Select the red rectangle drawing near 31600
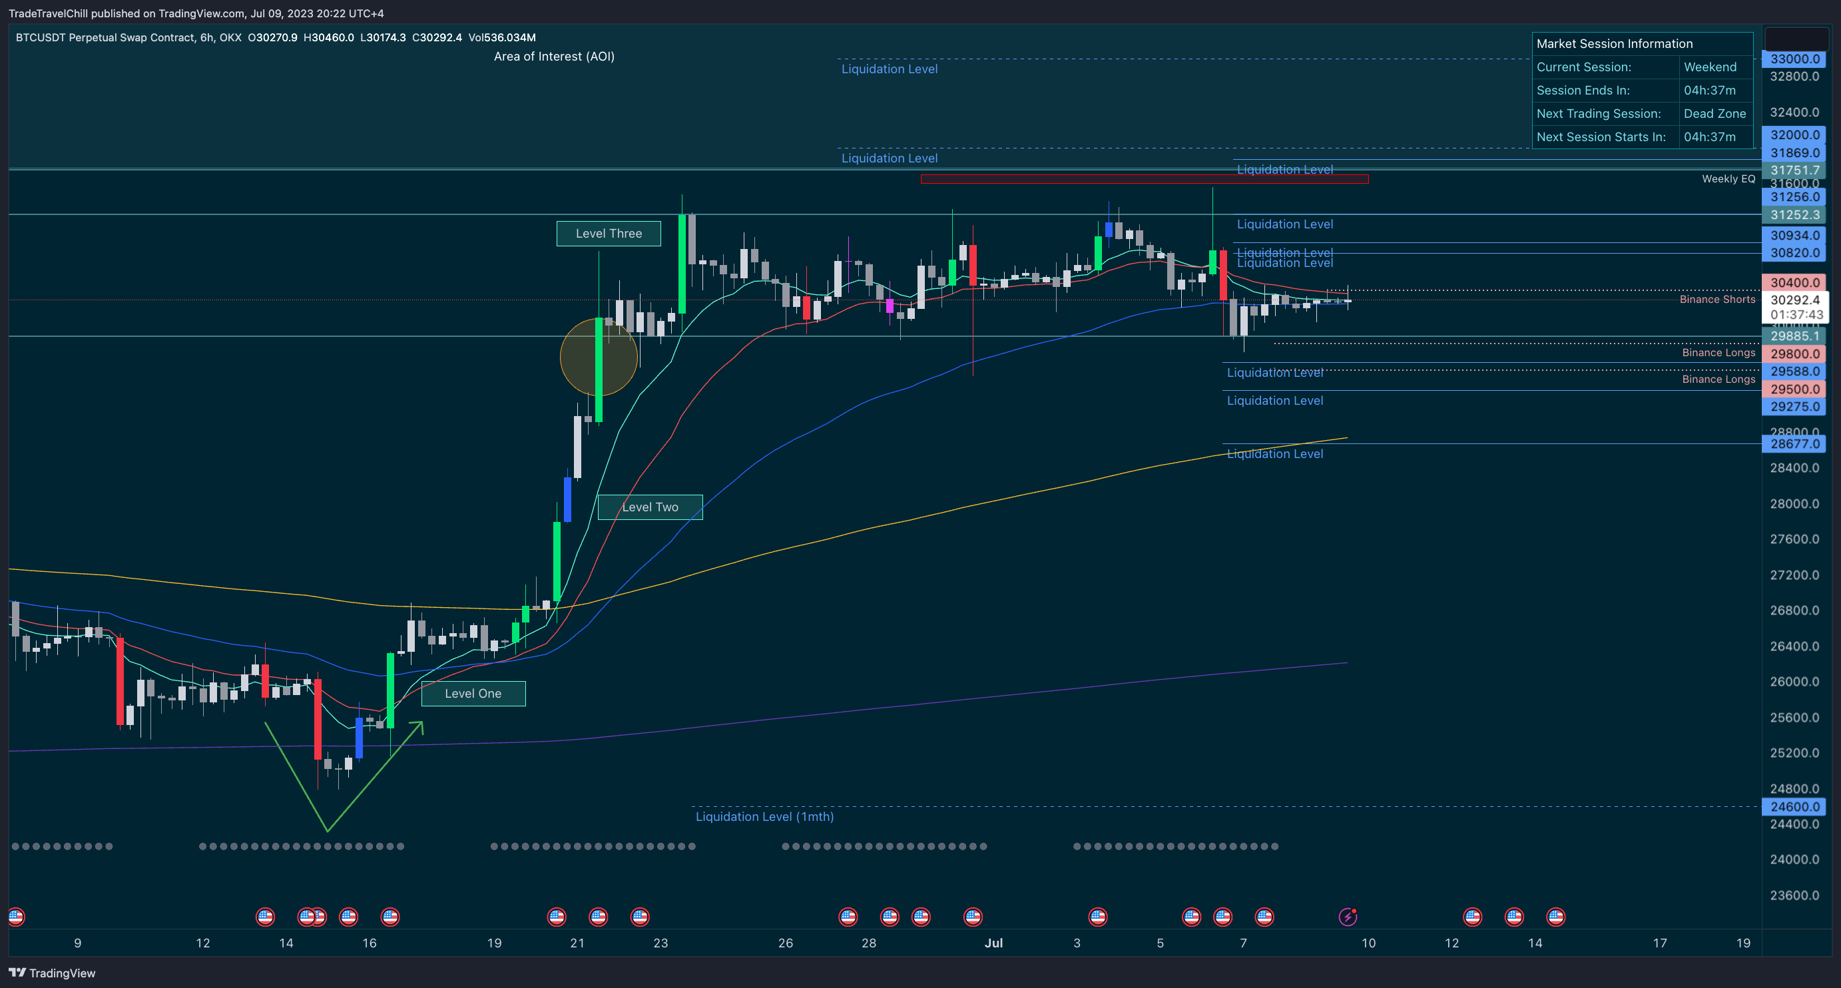The width and height of the screenshot is (1841, 988). tap(1144, 178)
